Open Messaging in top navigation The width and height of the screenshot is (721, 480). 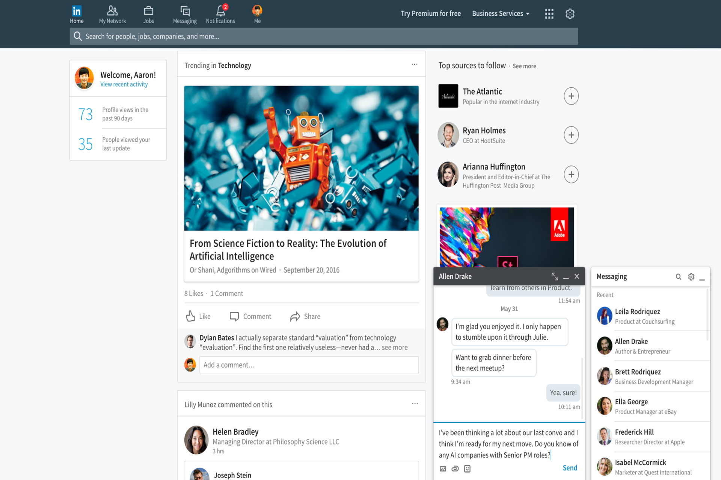point(185,14)
